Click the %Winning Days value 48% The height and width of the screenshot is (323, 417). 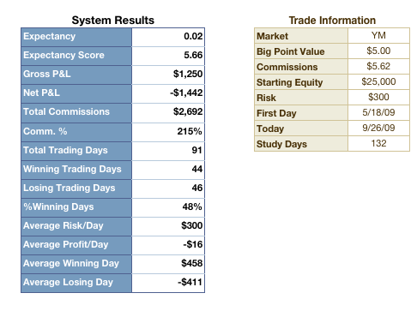point(168,207)
